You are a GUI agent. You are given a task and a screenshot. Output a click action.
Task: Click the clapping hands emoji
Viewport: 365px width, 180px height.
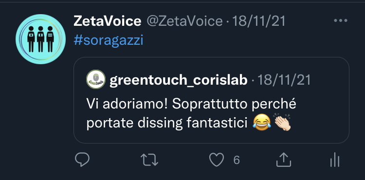pyautogui.click(x=282, y=122)
